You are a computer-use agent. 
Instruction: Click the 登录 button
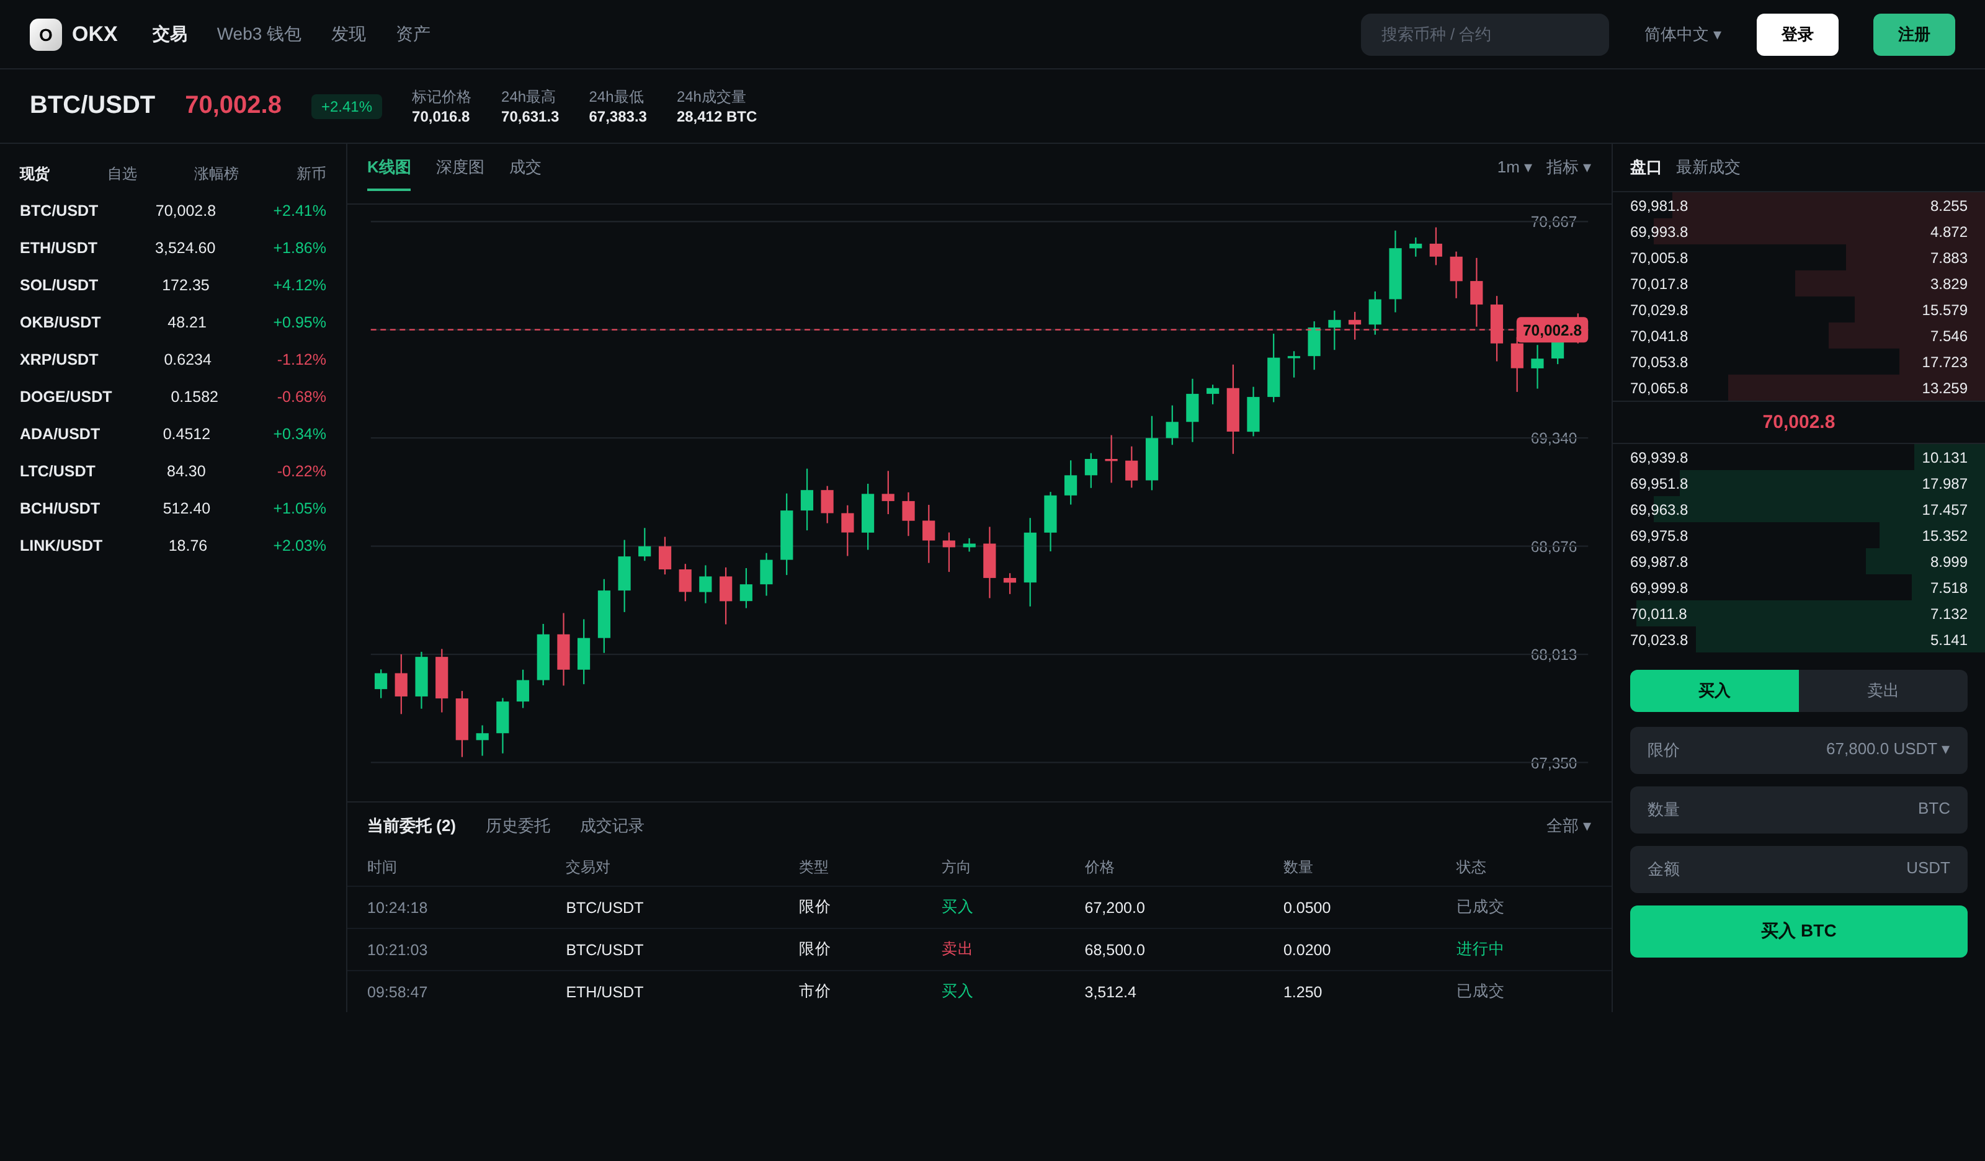[x=1797, y=35]
